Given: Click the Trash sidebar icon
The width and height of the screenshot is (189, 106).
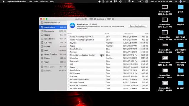Looking at the screenshot, I should [42, 62].
